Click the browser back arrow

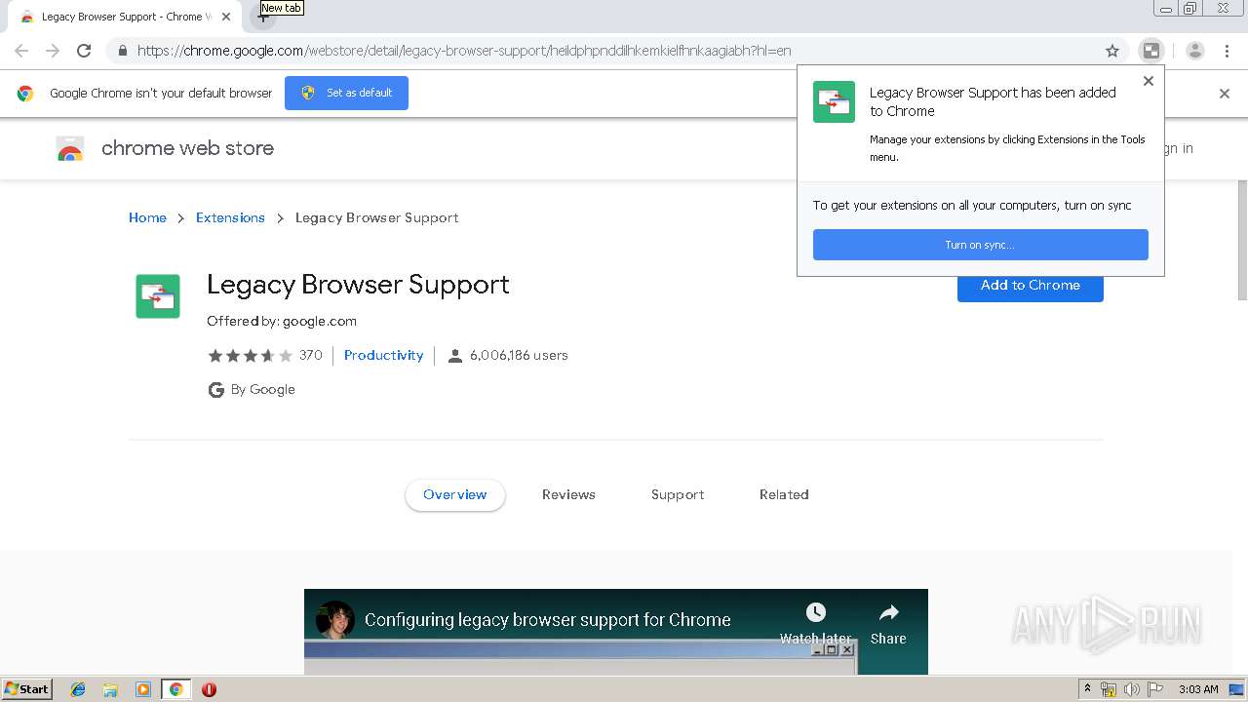[21, 51]
